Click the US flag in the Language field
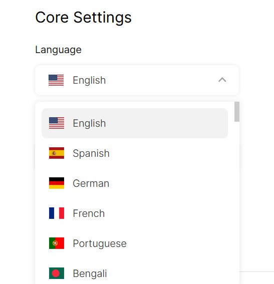Viewport: 274px width, 284px height. (56, 80)
